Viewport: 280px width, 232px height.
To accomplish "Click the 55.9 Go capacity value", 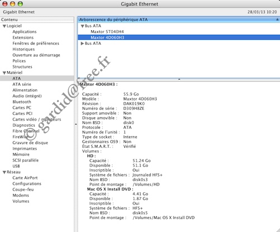I will point(131,94).
